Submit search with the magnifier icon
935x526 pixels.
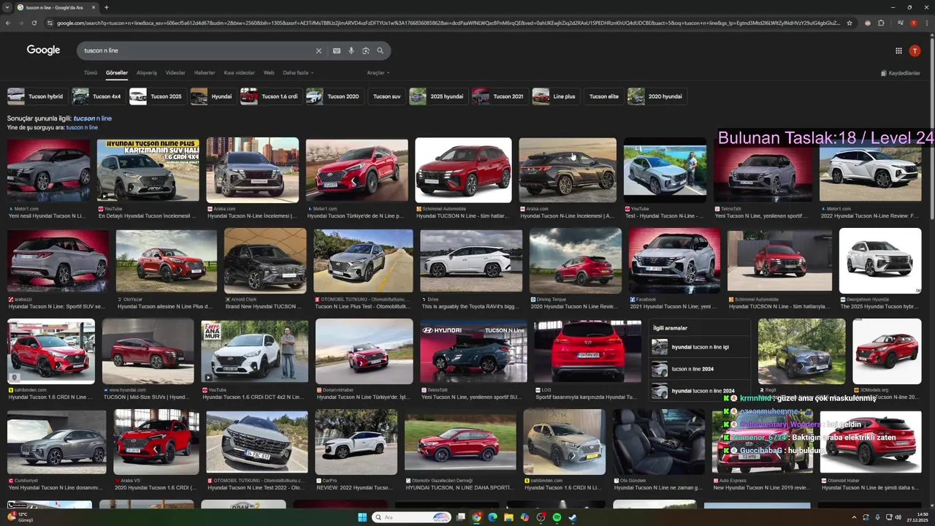(381, 50)
